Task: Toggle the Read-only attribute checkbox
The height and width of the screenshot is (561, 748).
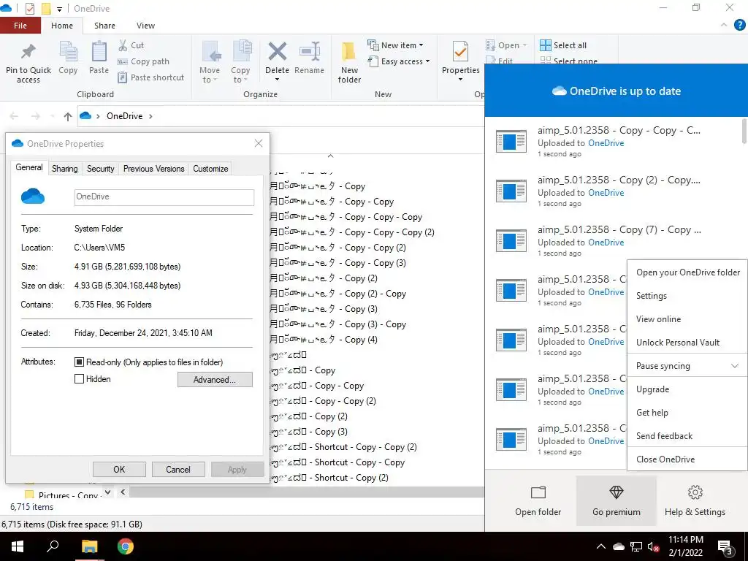Action: click(x=79, y=362)
